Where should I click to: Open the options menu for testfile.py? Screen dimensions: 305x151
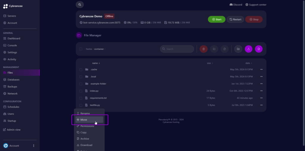click(262, 105)
